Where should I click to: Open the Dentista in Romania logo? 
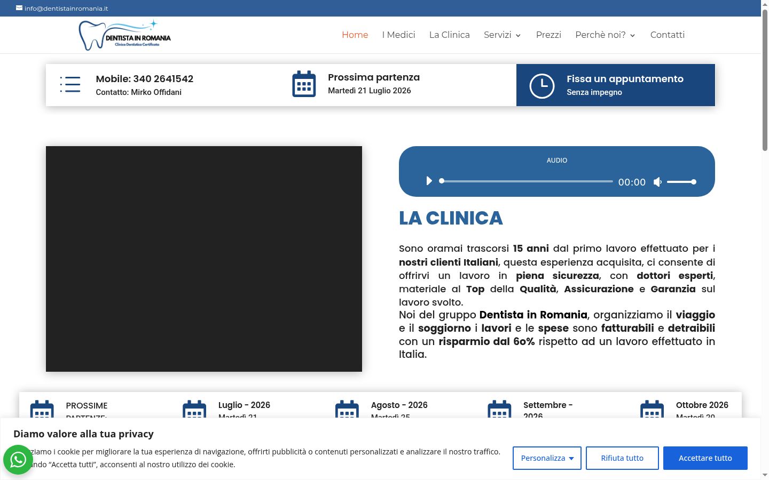click(x=125, y=35)
